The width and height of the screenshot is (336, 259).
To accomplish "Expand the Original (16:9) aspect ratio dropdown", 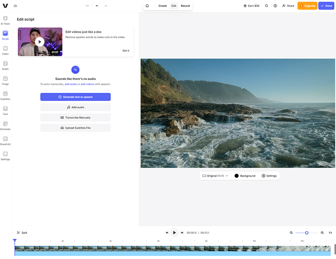I will (x=214, y=175).
